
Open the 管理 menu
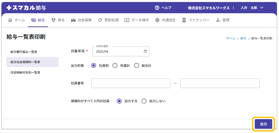click(223, 20)
